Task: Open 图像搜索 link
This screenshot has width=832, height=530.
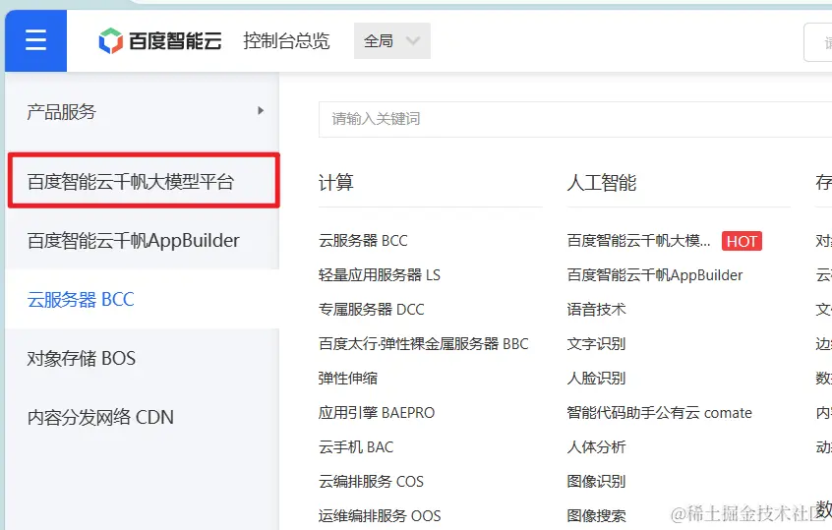Action: (x=596, y=515)
